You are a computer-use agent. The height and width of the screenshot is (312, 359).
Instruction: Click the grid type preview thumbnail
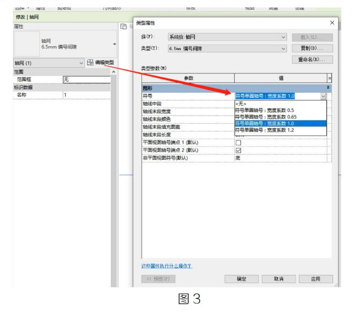coord(27,44)
